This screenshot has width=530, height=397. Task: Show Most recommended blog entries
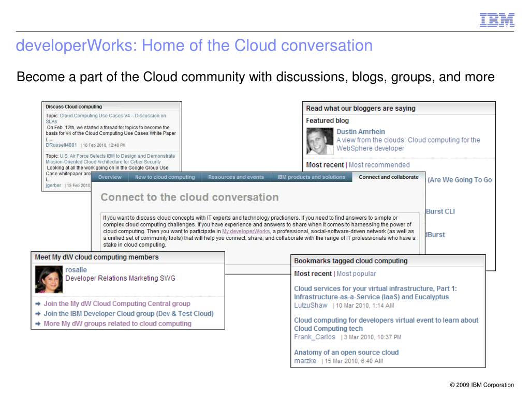point(379,165)
